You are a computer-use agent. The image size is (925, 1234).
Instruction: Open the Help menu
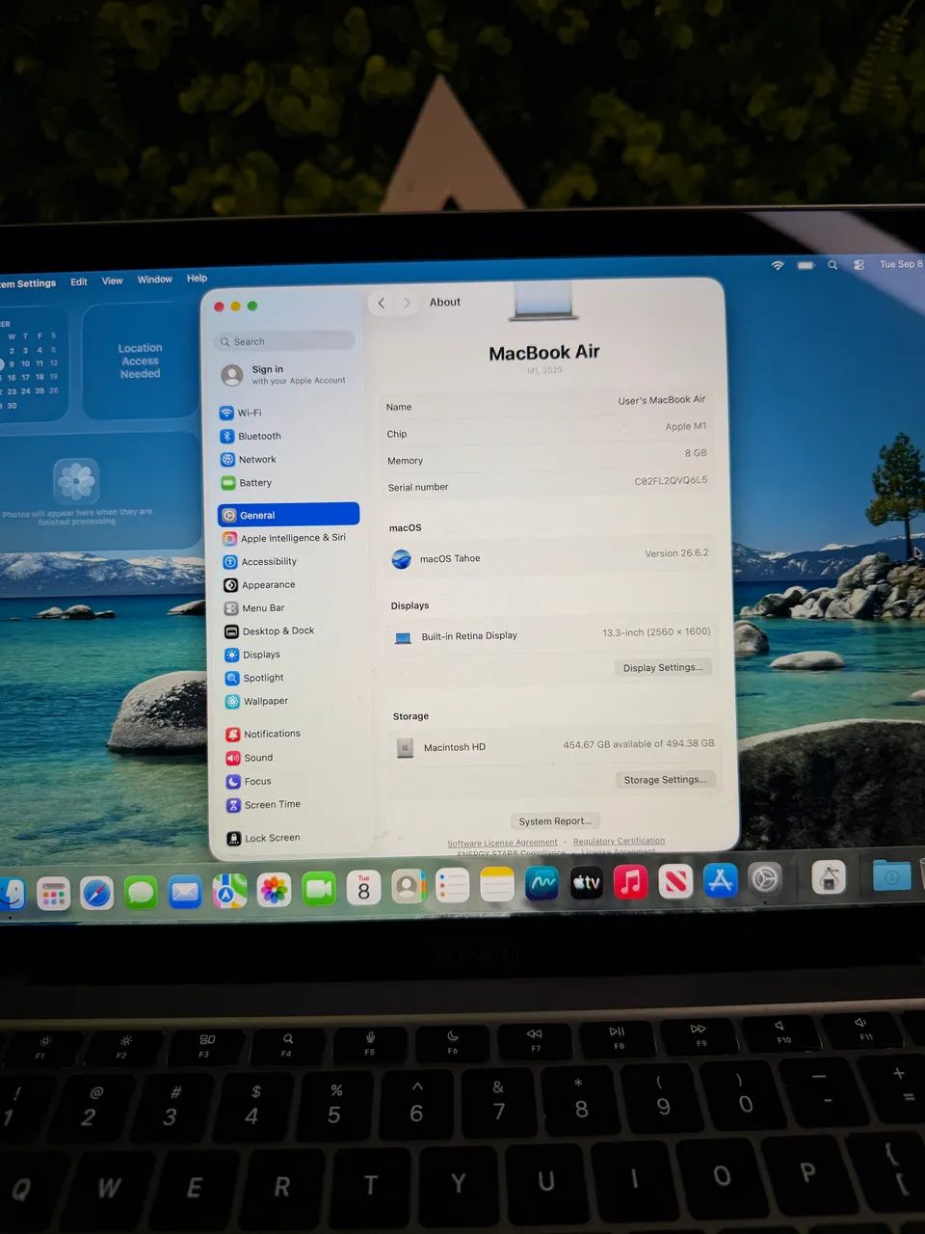pyautogui.click(x=197, y=279)
